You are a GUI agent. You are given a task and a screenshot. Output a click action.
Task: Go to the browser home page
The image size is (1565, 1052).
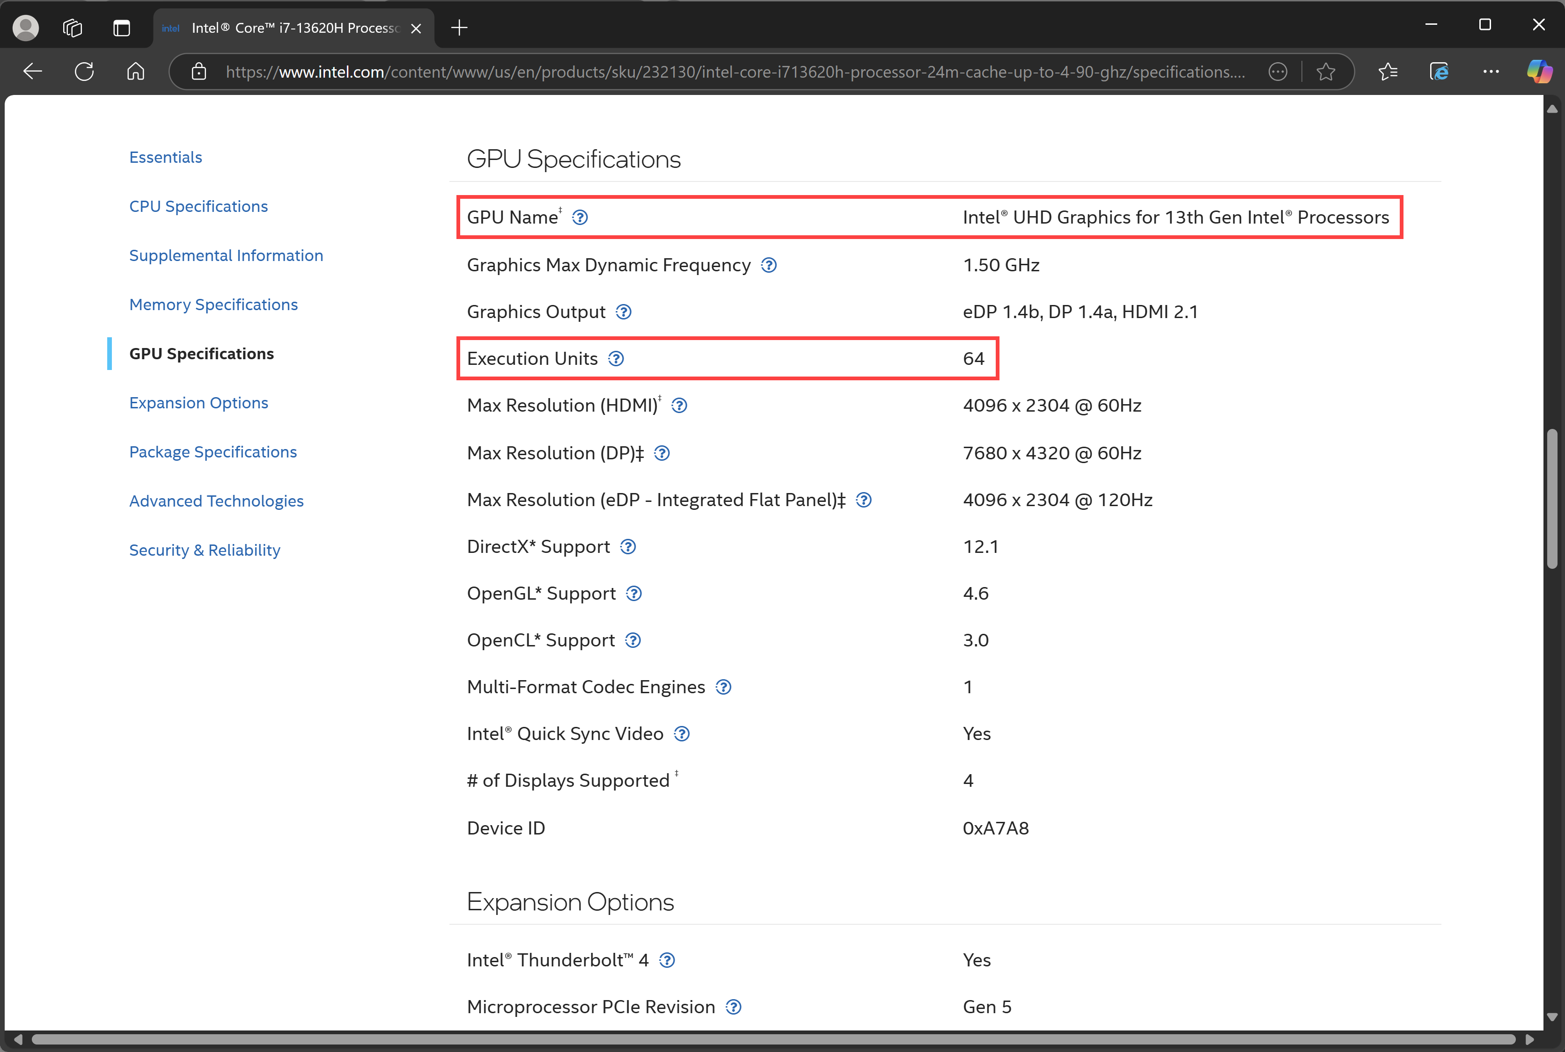136,71
